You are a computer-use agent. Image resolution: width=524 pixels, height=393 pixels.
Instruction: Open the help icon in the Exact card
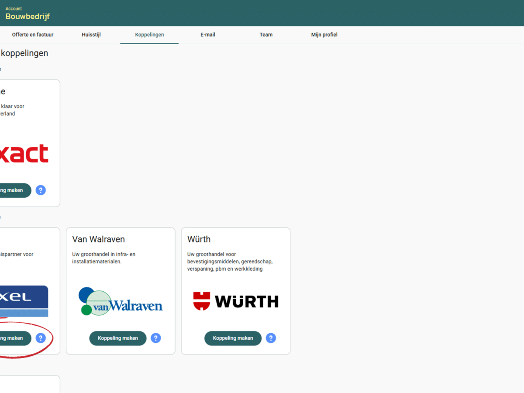pyautogui.click(x=41, y=190)
